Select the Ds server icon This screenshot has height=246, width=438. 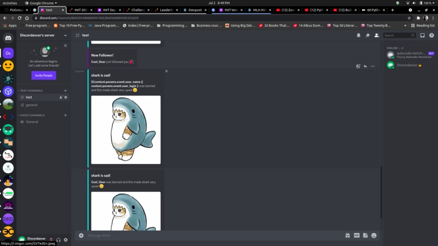(x=8, y=53)
